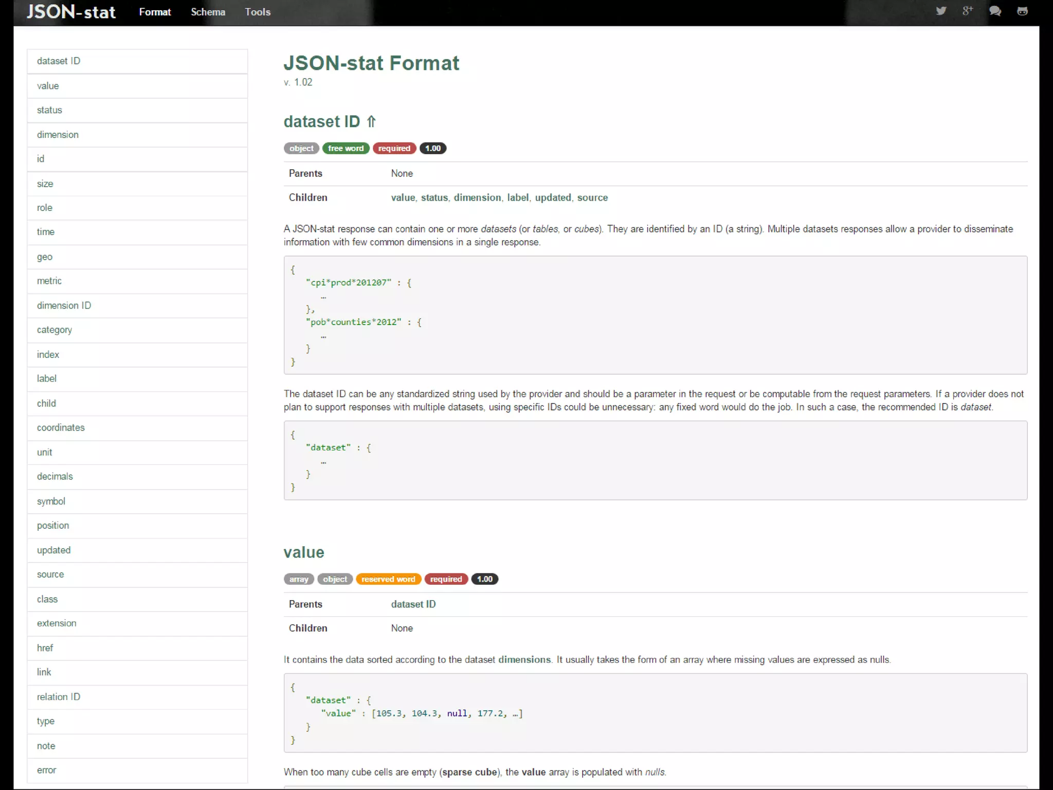Open the Twitter icon link
This screenshot has height=790, width=1053.
[941, 11]
